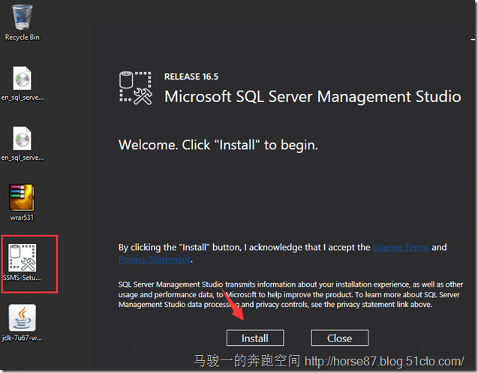Select the wrar531 WinRAR installer icon
This screenshot has height=373, width=478.
click(x=22, y=203)
